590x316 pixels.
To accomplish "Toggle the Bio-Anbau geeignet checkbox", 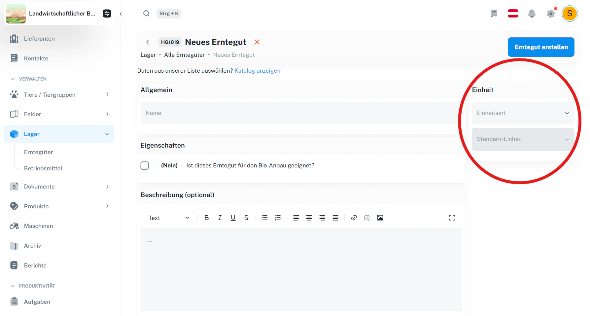I will [145, 165].
